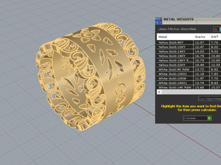
Task: Select the White Gold:14KX1 row
Action: click(x=189, y=83)
